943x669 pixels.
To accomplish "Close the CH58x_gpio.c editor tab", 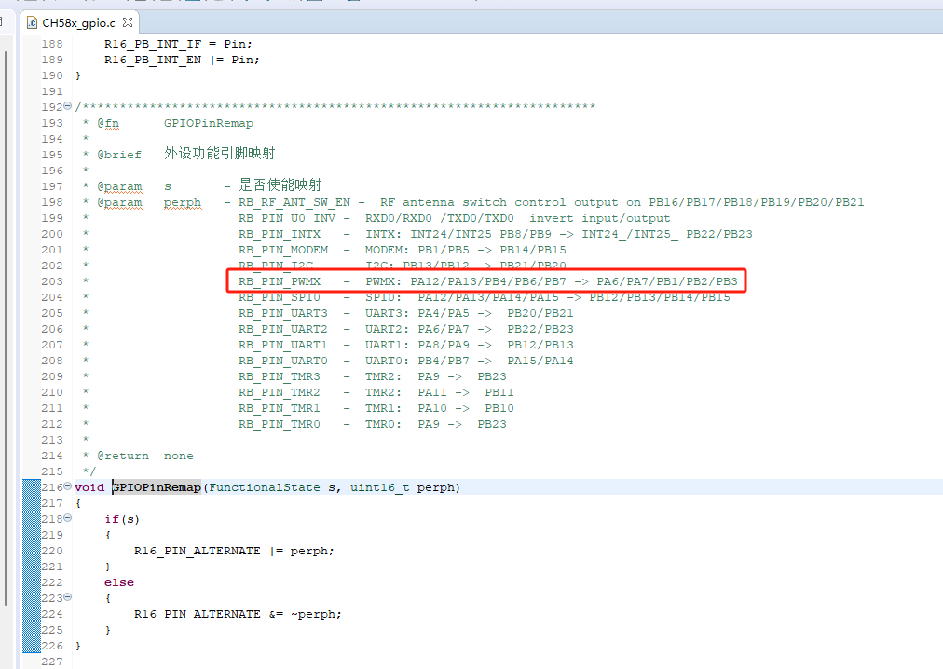I will pos(129,22).
